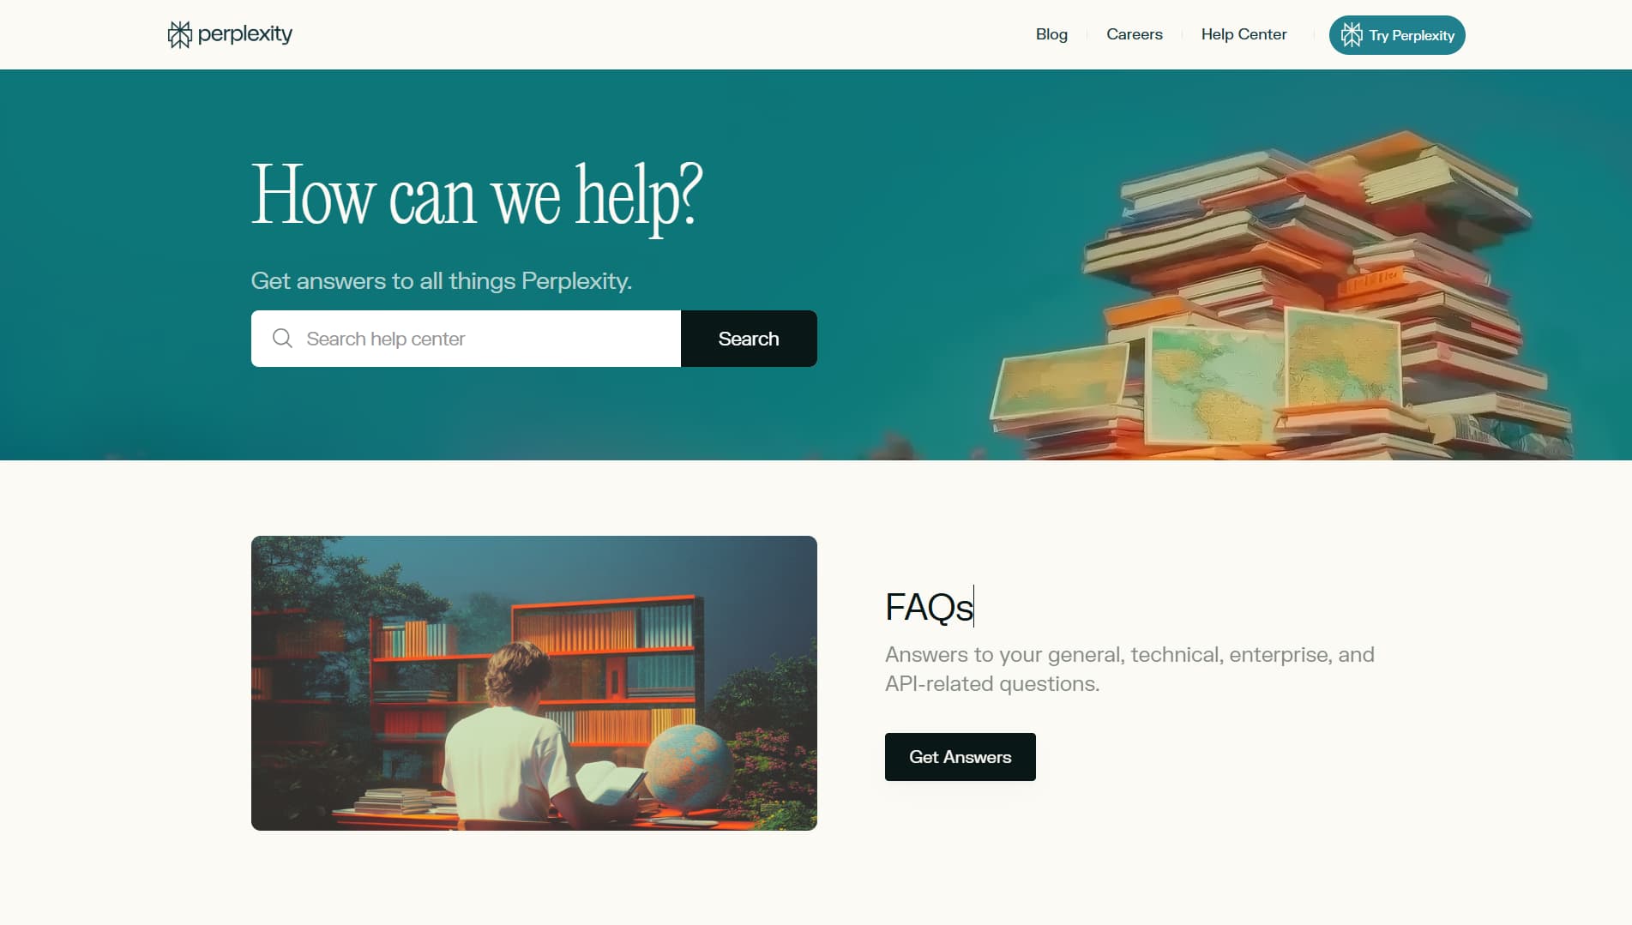Click the FAQs description about API-related questions

coord(1129,669)
